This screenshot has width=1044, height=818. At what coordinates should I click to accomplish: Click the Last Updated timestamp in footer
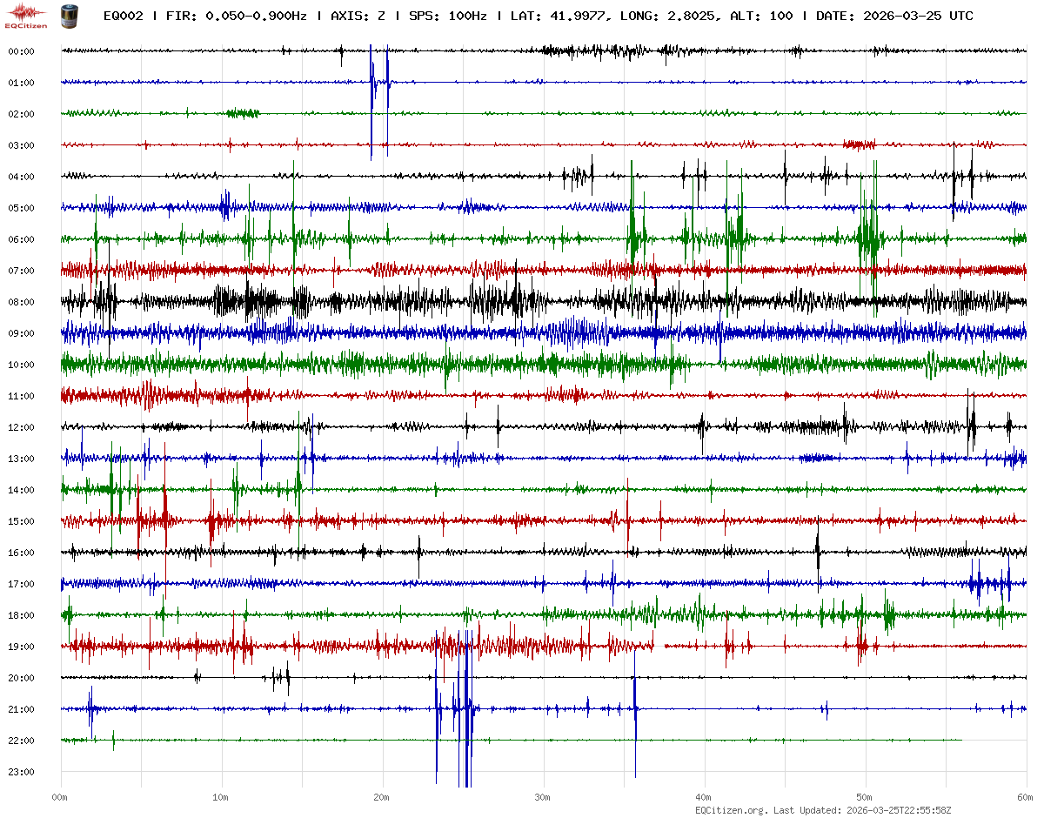(900, 810)
